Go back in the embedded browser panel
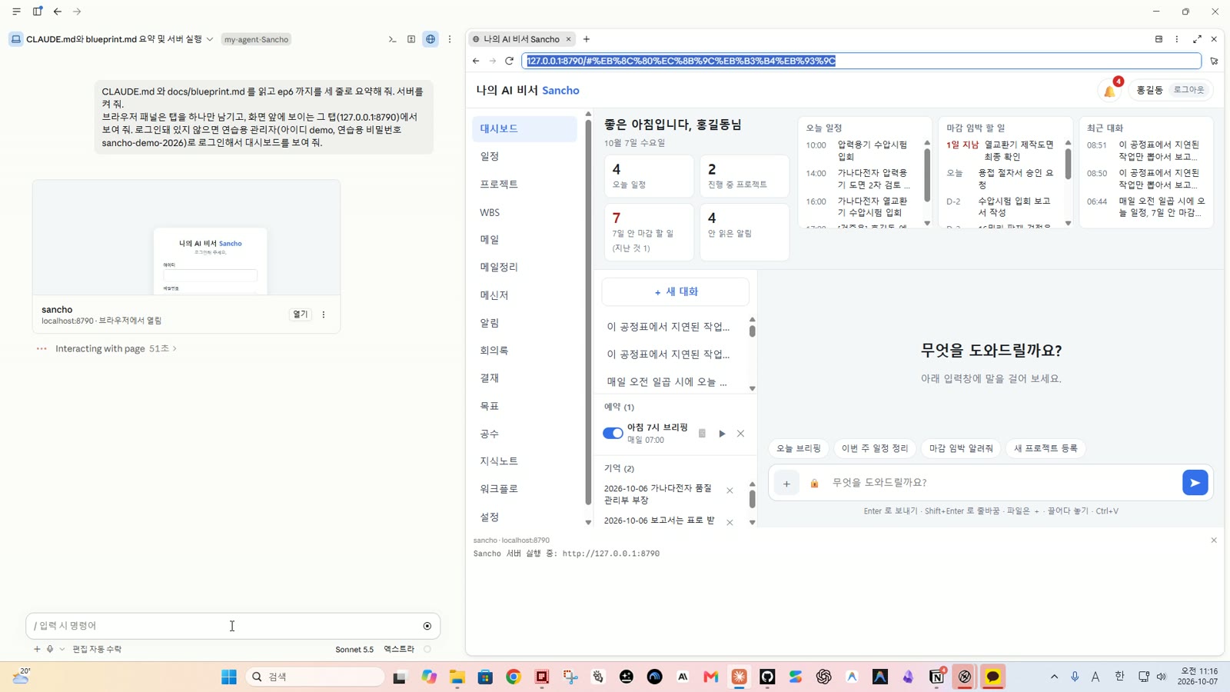Image resolution: width=1230 pixels, height=692 pixels. [x=476, y=61]
